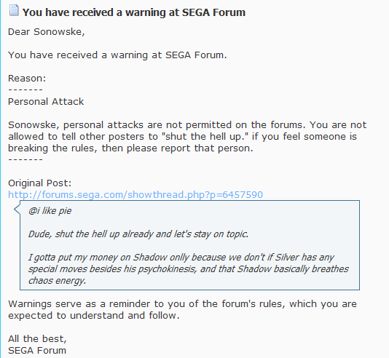Click the "Warnings serve as a reminder" paragraph

point(182,310)
